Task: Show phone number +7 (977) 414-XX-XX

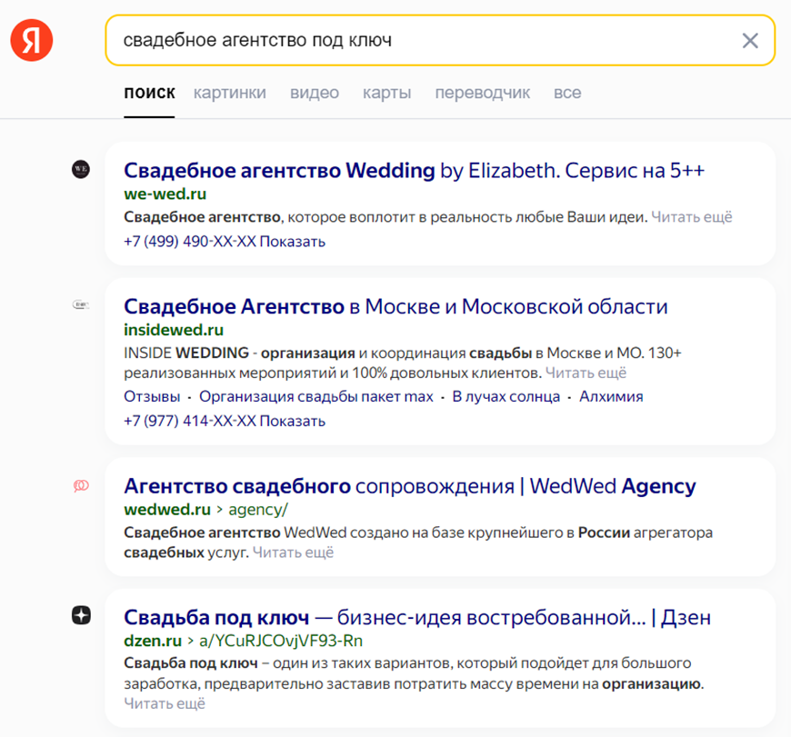Action: tap(225, 421)
